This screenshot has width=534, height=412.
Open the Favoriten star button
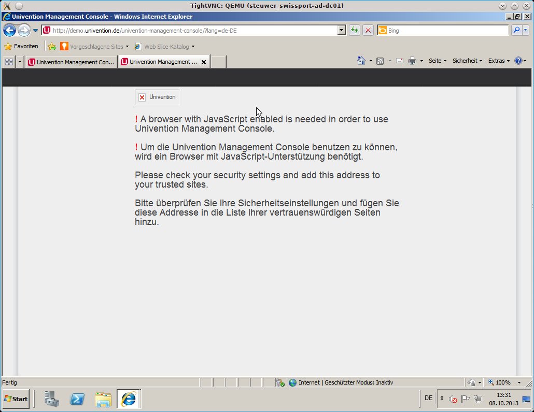[21, 46]
